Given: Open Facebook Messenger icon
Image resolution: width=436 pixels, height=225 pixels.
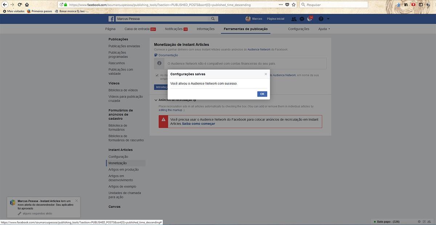Looking at the screenshot, I should [302, 19].
